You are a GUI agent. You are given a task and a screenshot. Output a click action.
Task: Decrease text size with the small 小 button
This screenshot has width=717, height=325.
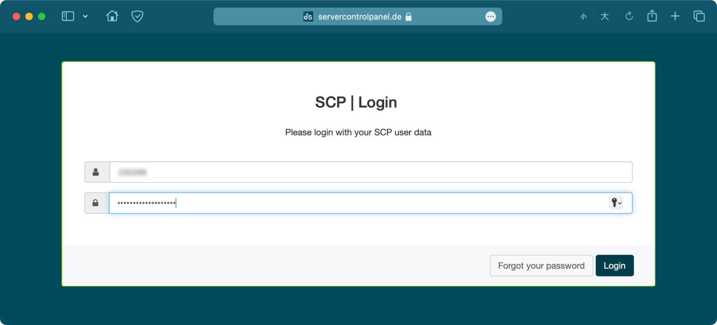(x=583, y=17)
